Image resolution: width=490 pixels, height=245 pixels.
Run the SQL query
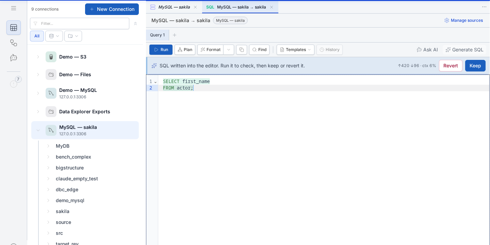tap(161, 50)
